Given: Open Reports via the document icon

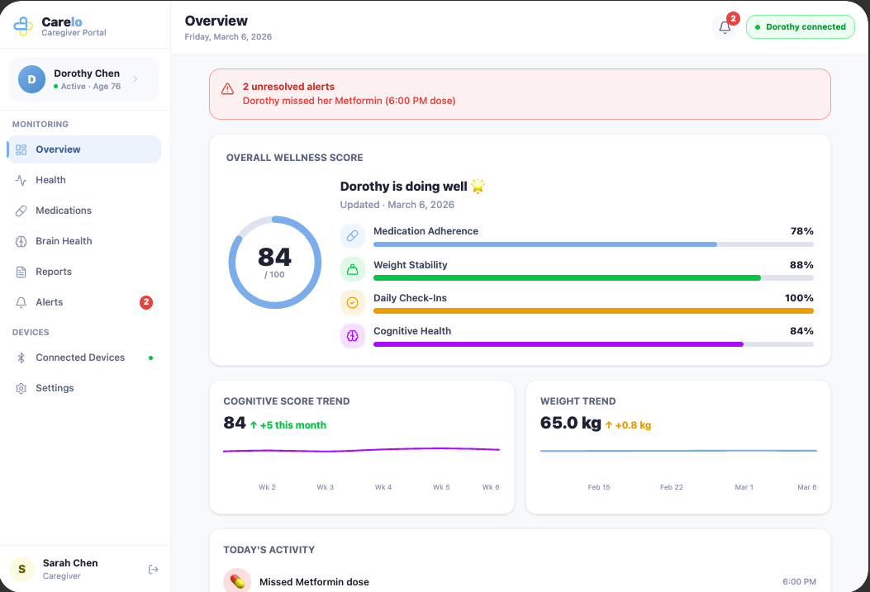Looking at the screenshot, I should [x=22, y=272].
